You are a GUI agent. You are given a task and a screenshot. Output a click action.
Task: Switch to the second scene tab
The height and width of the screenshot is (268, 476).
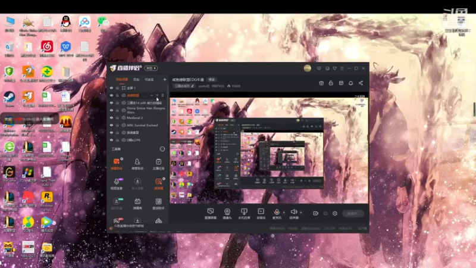(136, 80)
